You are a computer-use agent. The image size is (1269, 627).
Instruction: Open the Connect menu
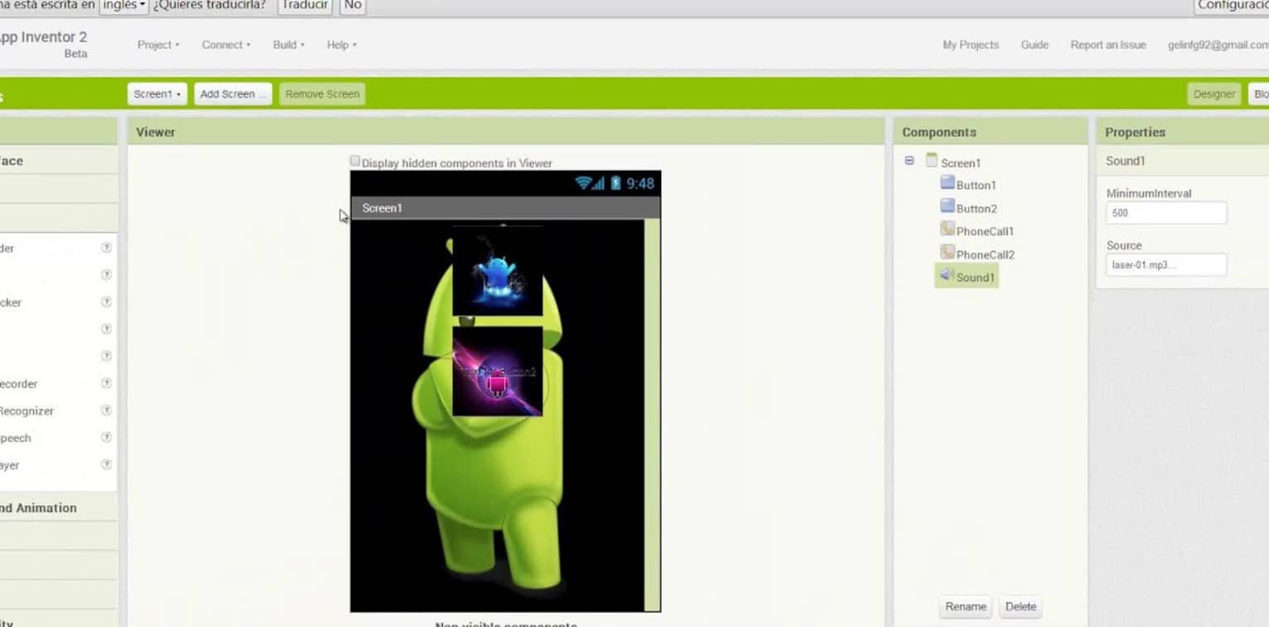coord(226,45)
